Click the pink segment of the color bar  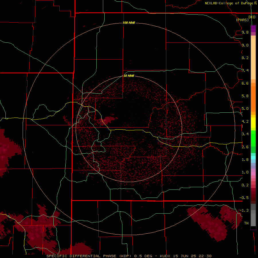pos(253,174)
